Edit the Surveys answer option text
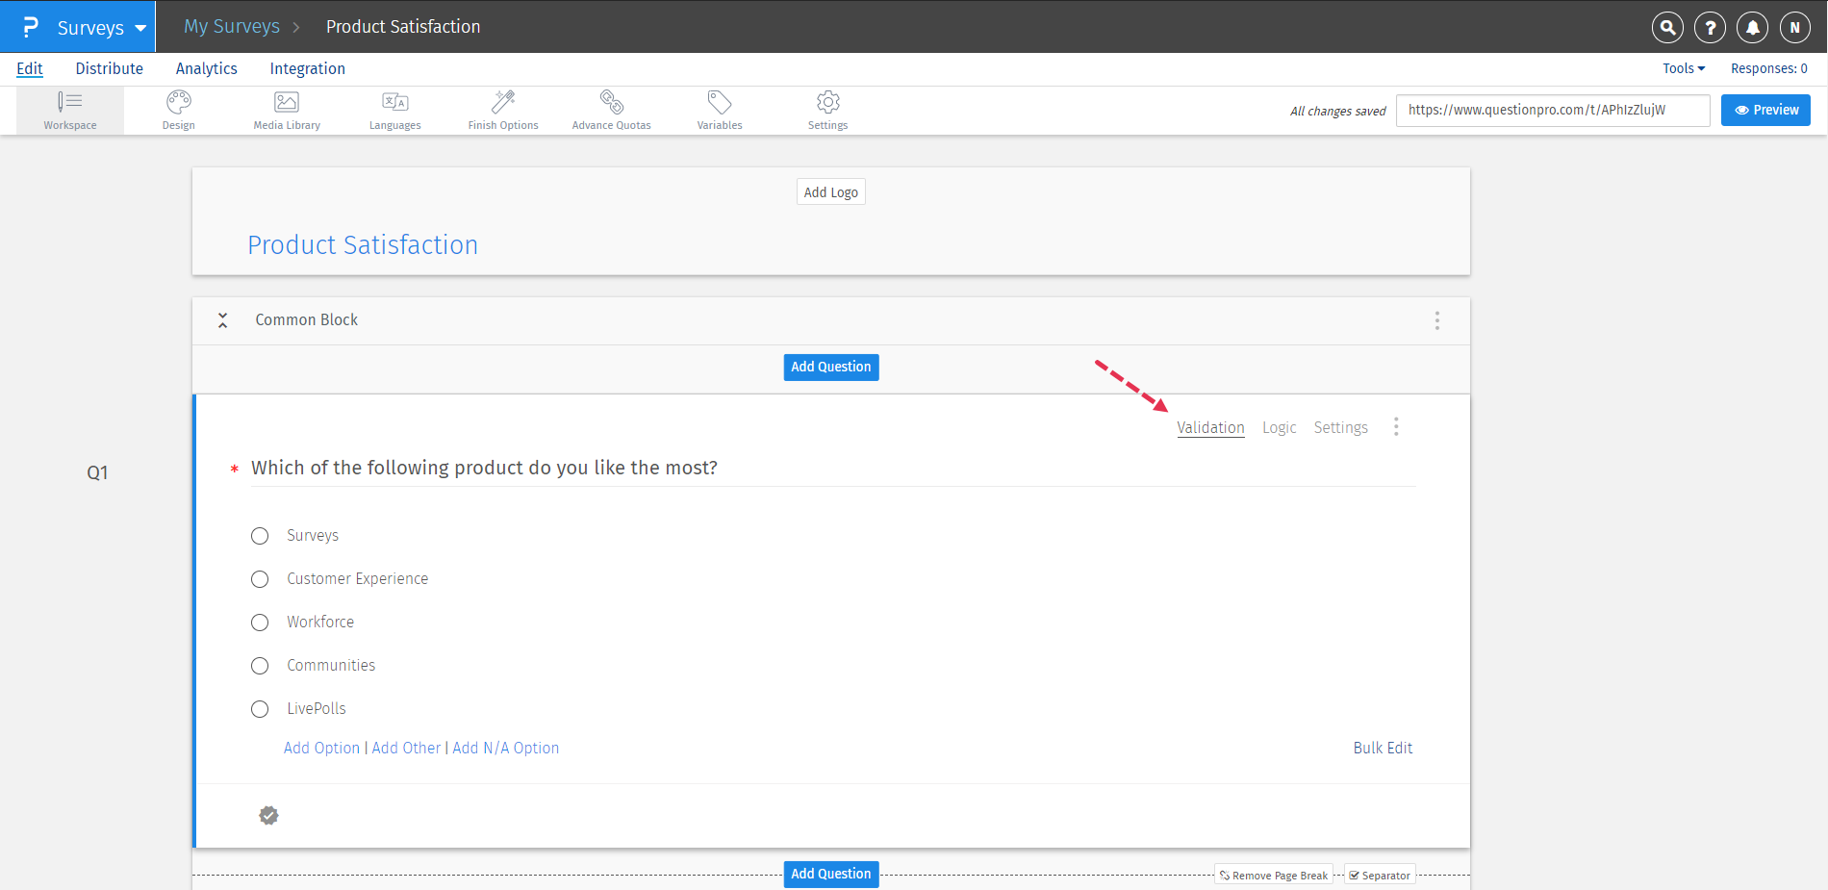The height and width of the screenshot is (890, 1828). click(313, 536)
